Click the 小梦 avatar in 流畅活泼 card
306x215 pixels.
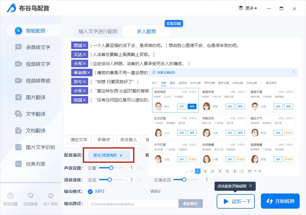(207, 133)
